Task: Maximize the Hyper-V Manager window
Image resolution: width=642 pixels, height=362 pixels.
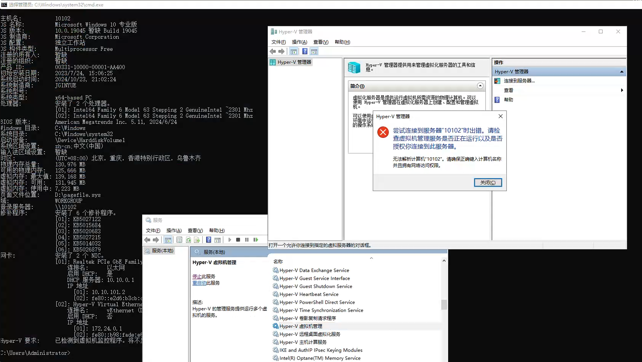Action: tap(601, 32)
